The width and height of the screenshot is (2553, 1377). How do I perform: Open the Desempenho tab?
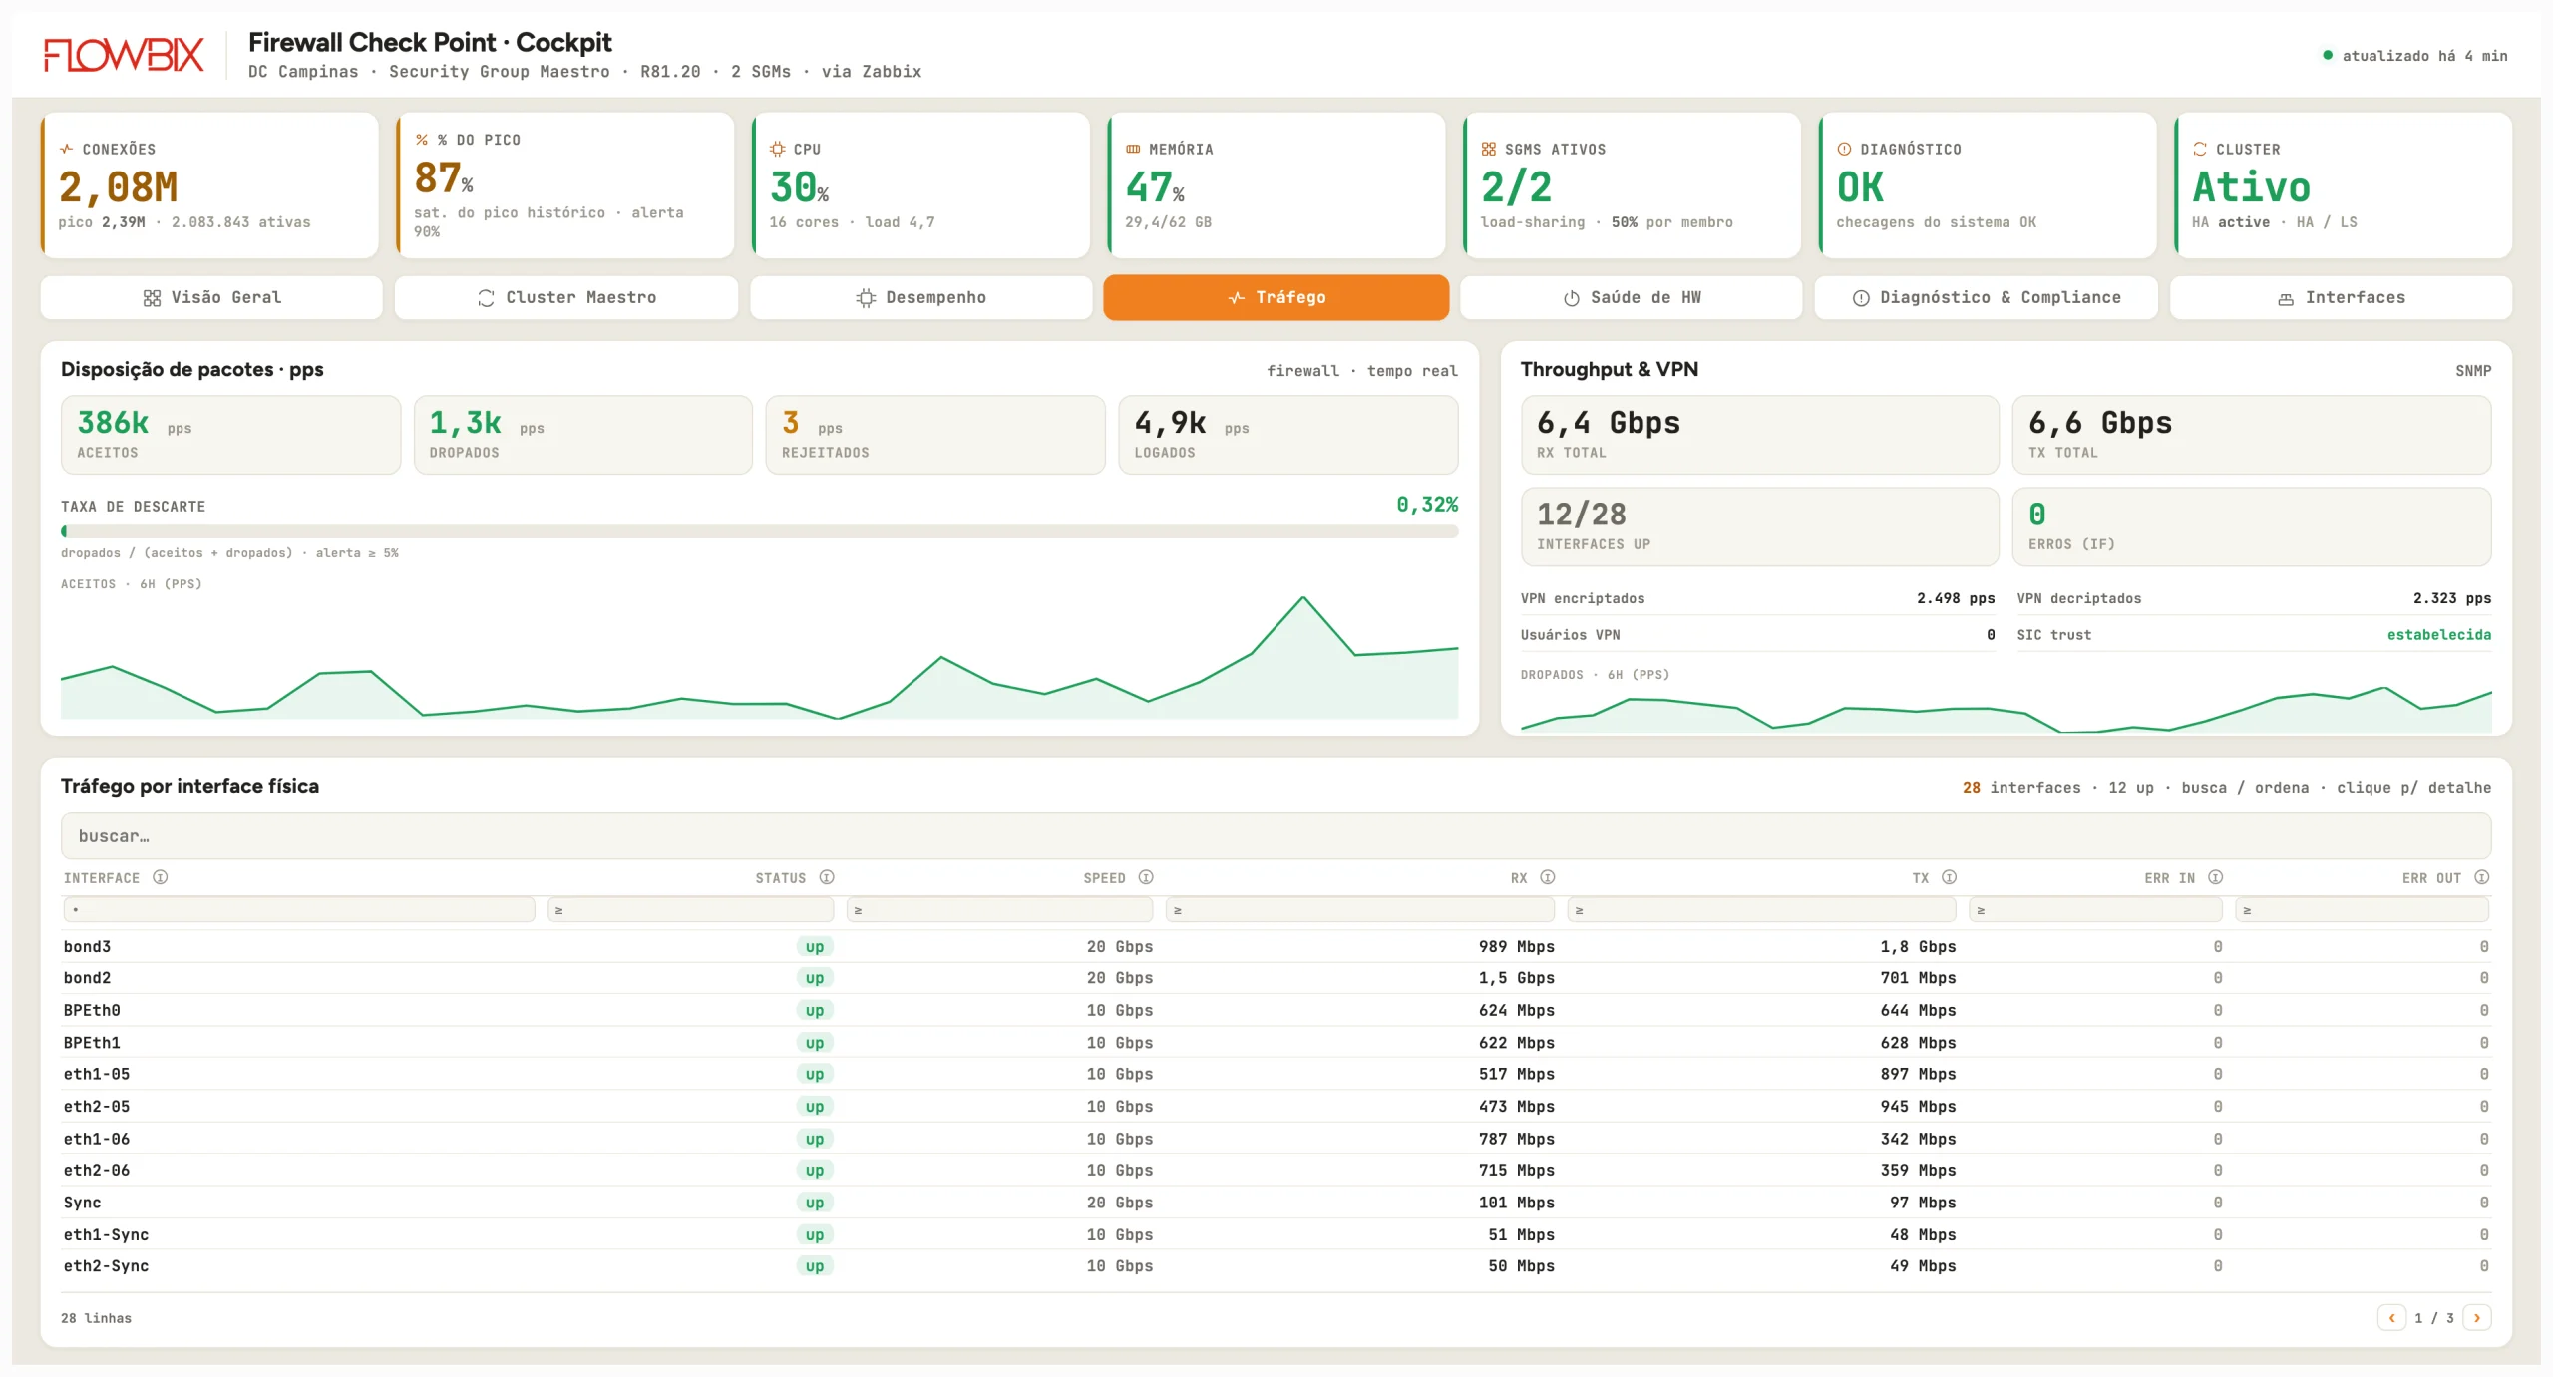(921, 297)
